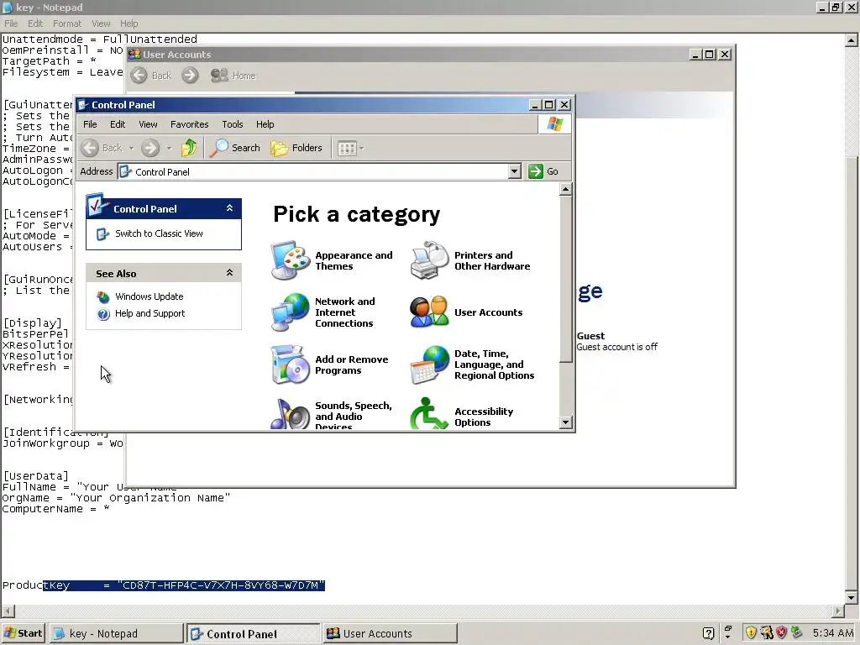Open the File menu in Control Panel
This screenshot has height=645, width=860.
[x=90, y=124]
